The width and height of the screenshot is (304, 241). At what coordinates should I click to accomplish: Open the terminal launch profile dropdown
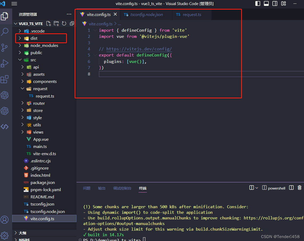[257, 188]
